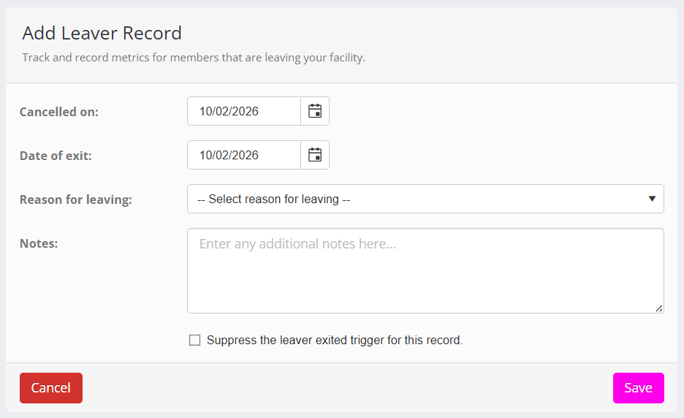684x418 pixels.
Task: Click the arrow on the reason select box
Action: click(652, 199)
